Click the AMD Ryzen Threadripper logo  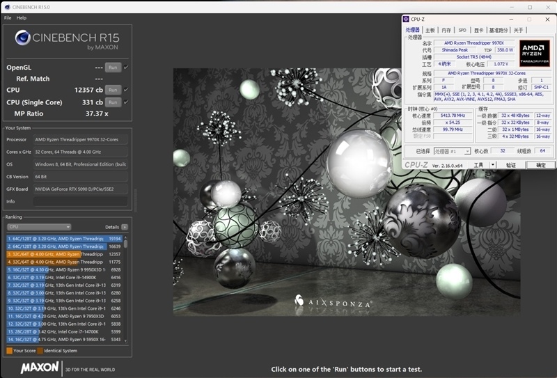pos(534,52)
